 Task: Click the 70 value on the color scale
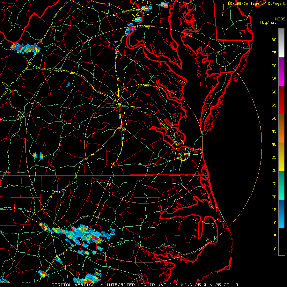(274, 66)
